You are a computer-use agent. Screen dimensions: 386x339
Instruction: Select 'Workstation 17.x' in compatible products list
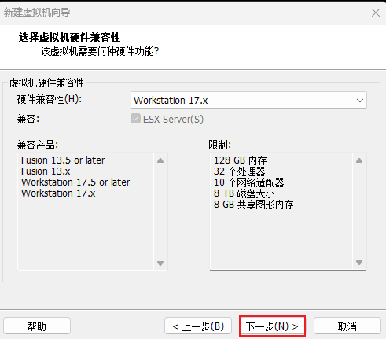tap(58, 193)
